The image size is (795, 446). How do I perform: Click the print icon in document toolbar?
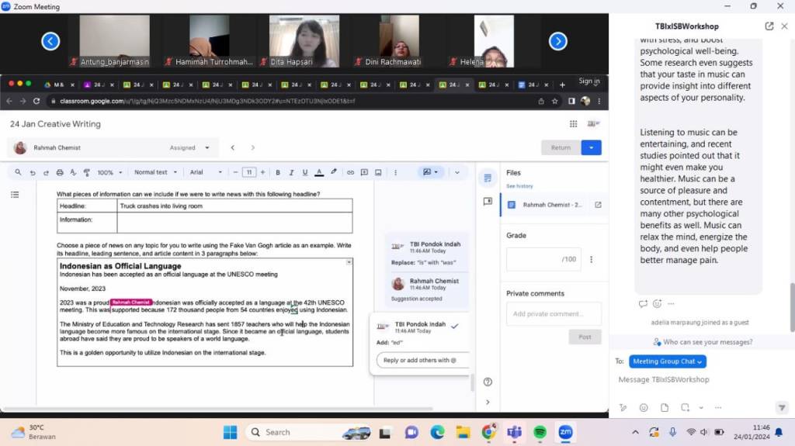point(59,172)
